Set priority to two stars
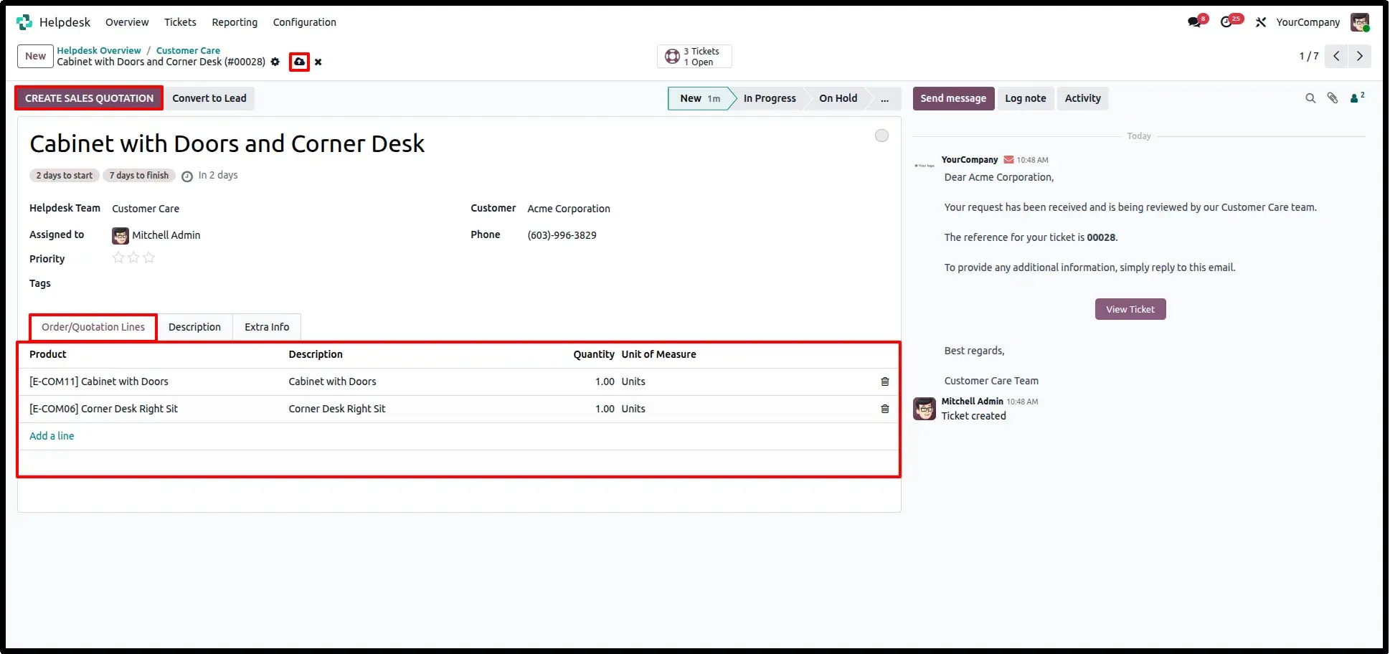 [133, 257]
